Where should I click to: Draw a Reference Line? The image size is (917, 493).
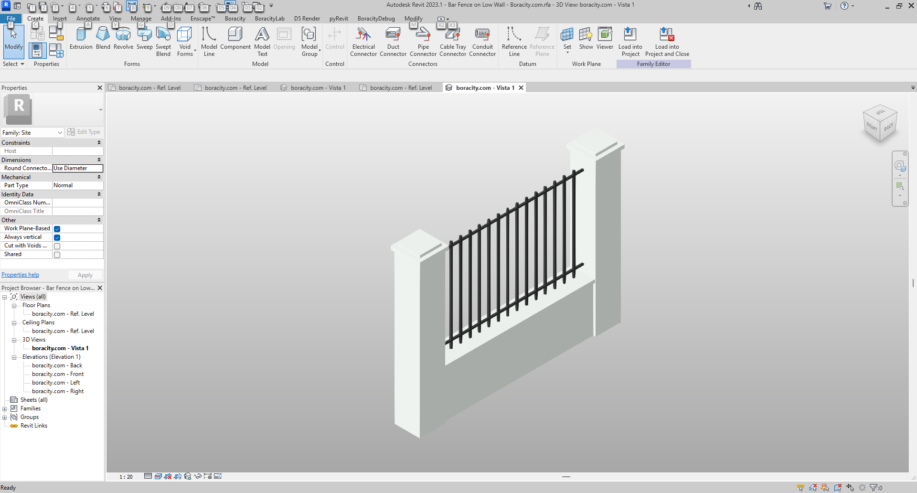[x=514, y=42]
